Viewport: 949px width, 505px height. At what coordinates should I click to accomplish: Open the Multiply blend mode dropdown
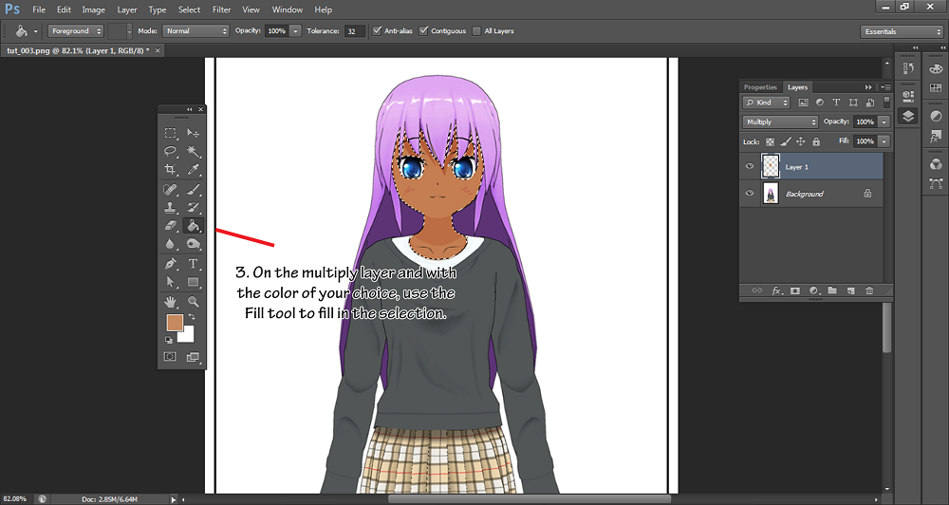coord(780,122)
